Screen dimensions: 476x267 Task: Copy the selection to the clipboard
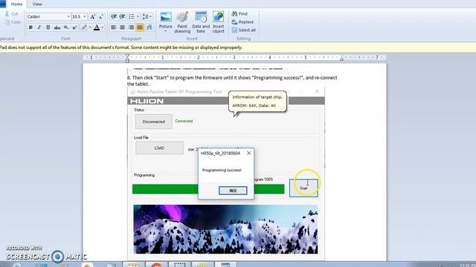tap(13, 22)
